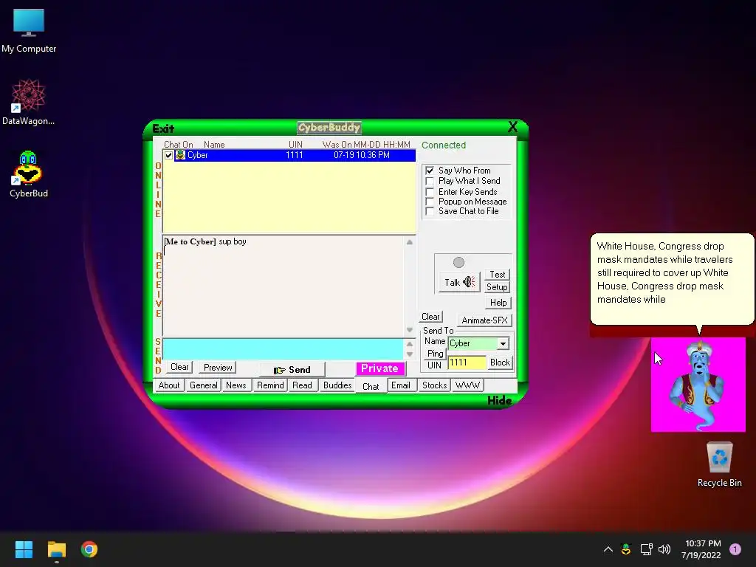The width and height of the screenshot is (756, 567).
Task: Launch Chrome from taskbar
Action: tap(89, 549)
